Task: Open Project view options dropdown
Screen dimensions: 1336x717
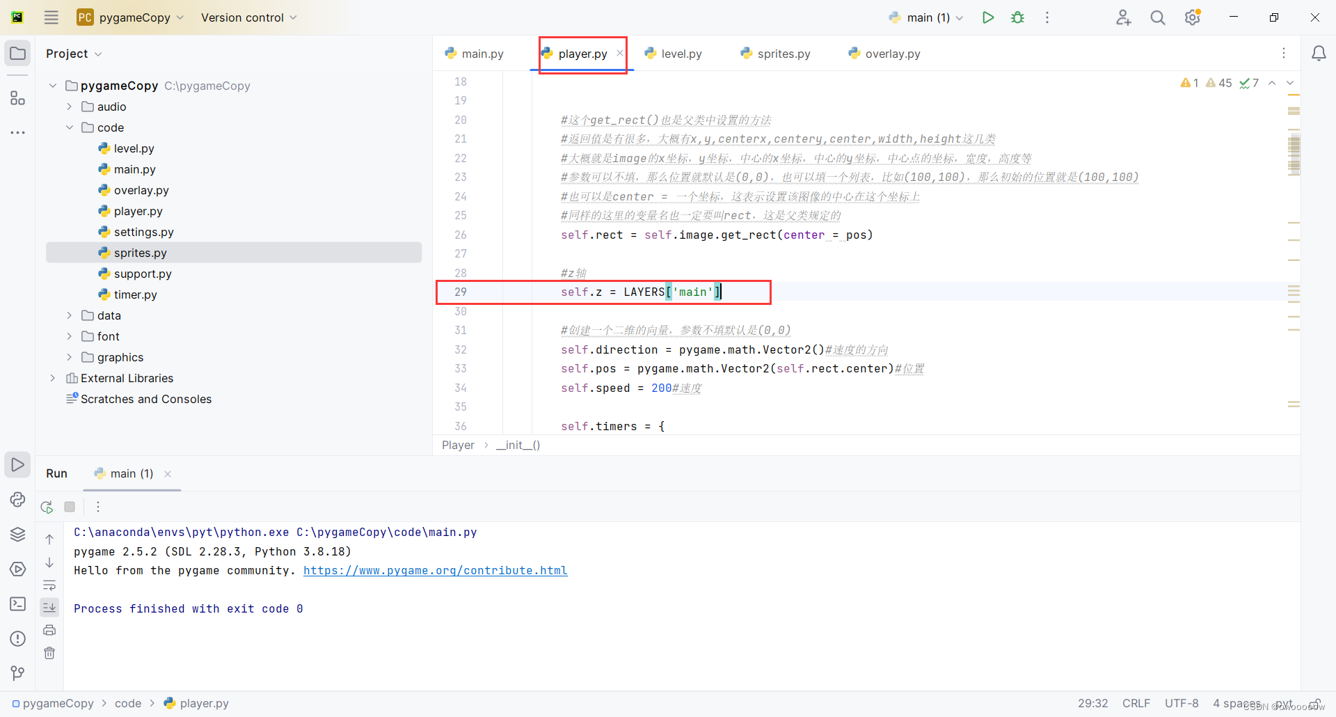Action: pyautogui.click(x=74, y=54)
